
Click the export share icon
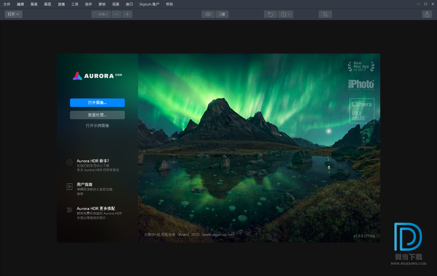click(x=427, y=14)
